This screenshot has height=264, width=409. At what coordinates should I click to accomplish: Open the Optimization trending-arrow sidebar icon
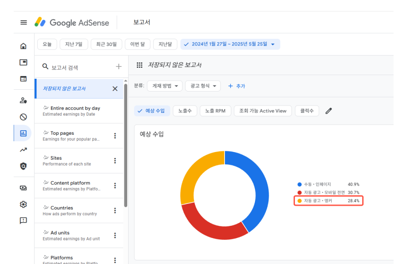(x=24, y=150)
